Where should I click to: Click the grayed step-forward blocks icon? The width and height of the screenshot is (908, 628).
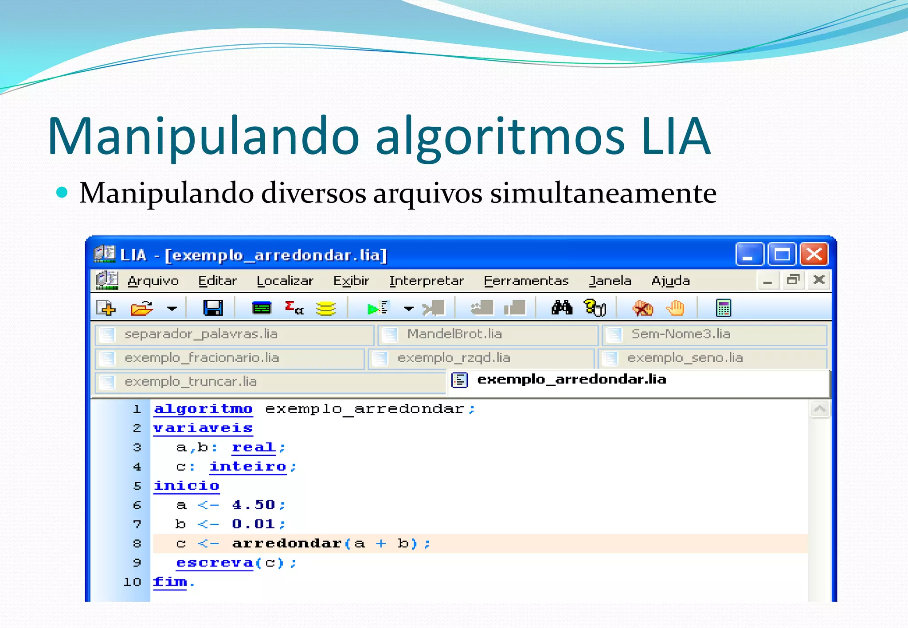click(x=515, y=308)
